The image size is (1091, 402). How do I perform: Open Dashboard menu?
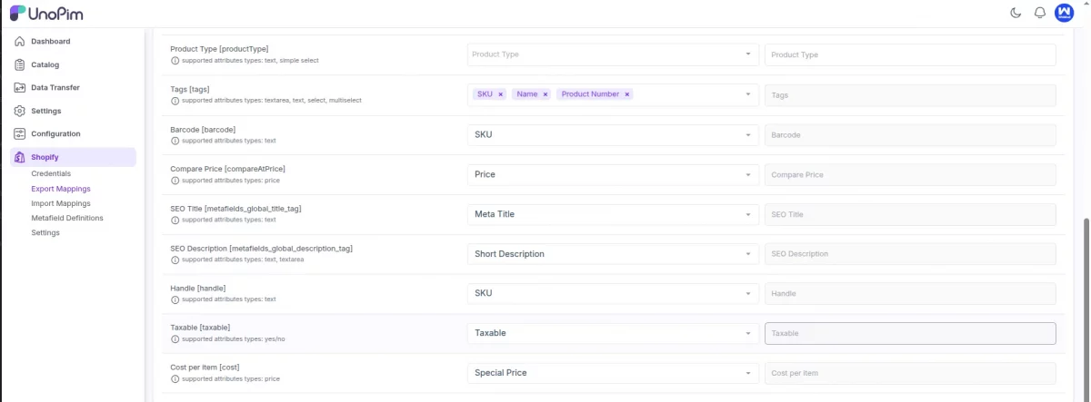[x=72, y=42]
